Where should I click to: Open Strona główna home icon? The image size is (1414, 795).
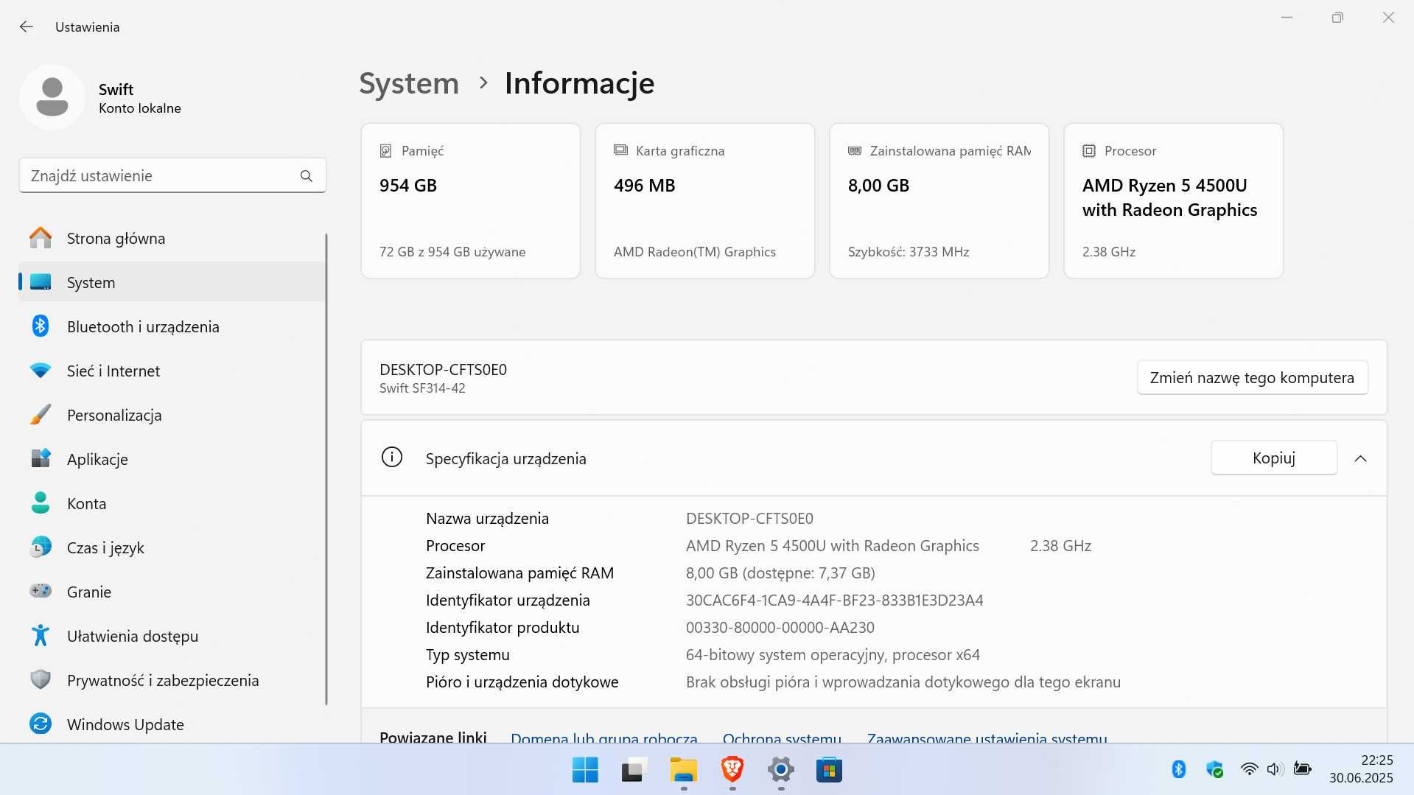[41, 238]
